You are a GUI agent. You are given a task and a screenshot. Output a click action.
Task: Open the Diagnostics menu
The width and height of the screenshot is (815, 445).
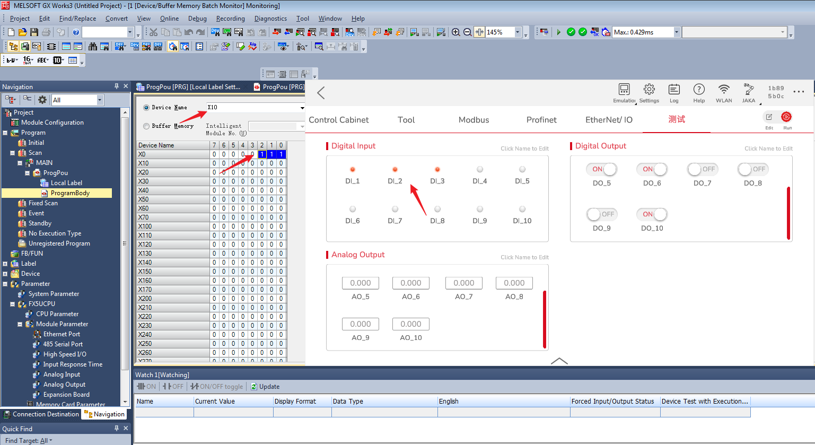270,19
